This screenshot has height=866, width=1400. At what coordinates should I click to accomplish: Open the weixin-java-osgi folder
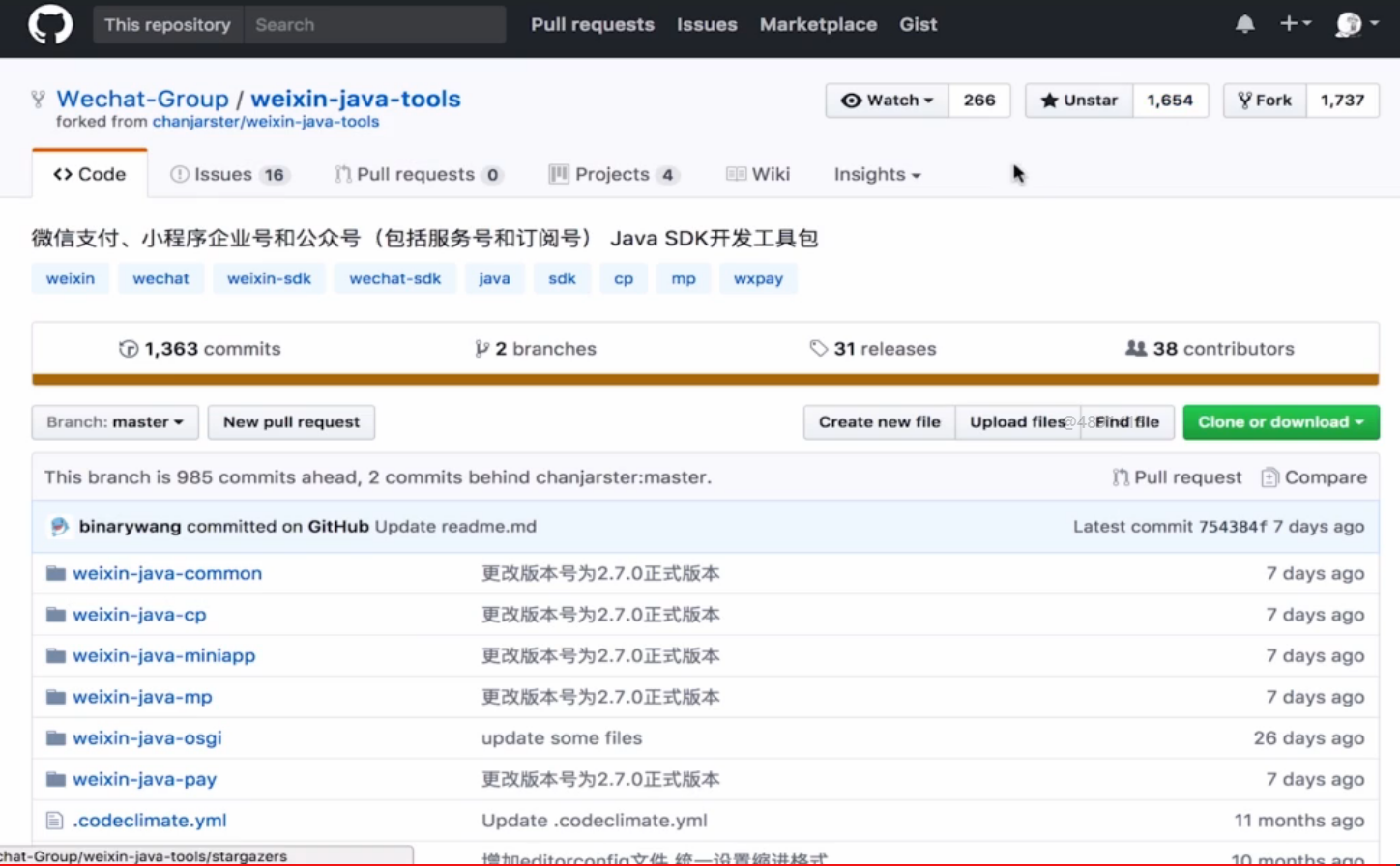click(147, 738)
